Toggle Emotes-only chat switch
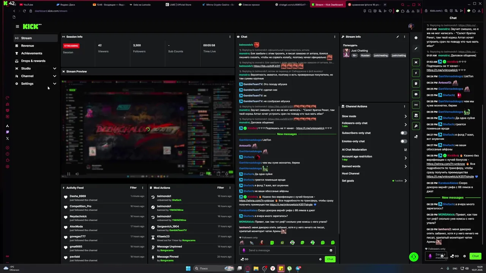This screenshot has width=486, height=273. click(x=404, y=141)
